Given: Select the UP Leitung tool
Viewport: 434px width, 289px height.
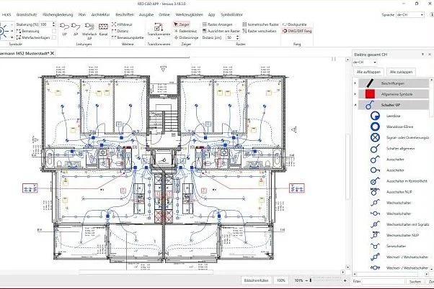Looking at the screenshot, I should tap(64, 29).
